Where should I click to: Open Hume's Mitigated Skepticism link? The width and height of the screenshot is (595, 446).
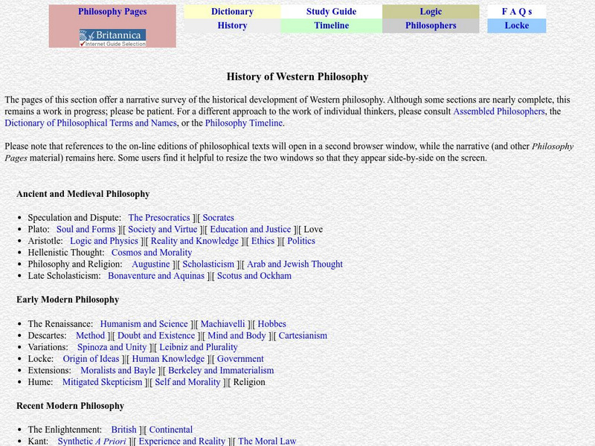pyautogui.click(x=103, y=382)
